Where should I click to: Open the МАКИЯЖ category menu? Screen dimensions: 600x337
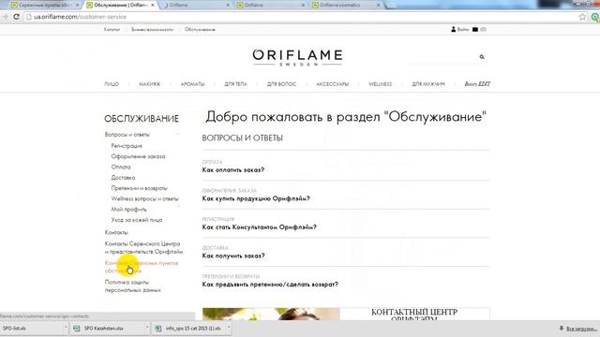click(150, 84)
